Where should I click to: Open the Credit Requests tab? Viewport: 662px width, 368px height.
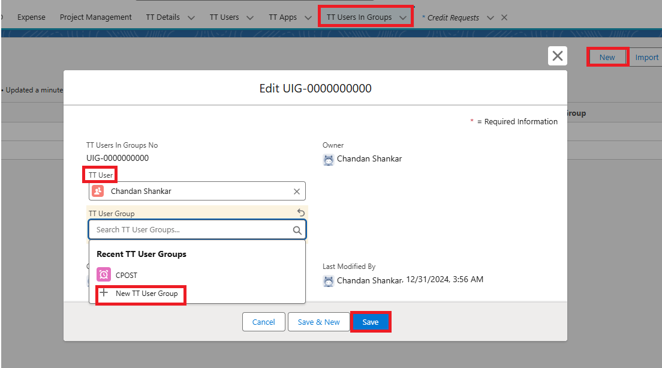tap(453, 18)
